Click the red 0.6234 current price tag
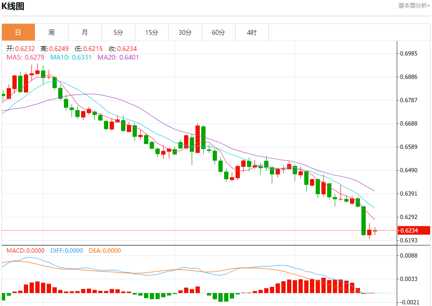The image size is (432, 306). coord(413,231)
